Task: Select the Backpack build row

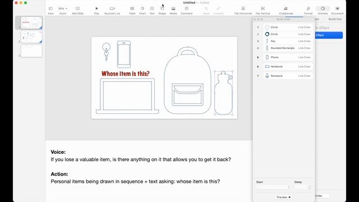Action: click(288, 76)
